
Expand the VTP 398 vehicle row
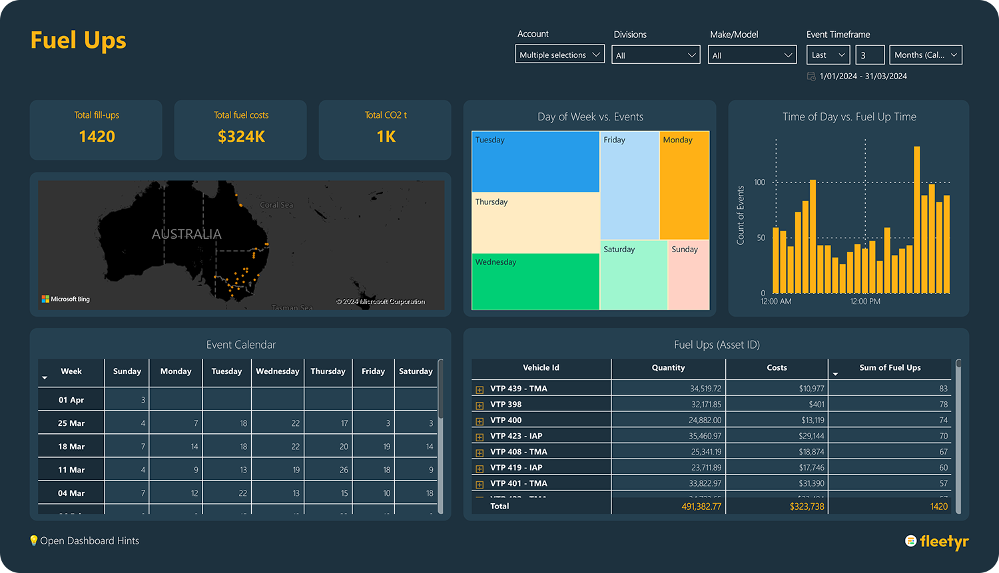(480, 405)
